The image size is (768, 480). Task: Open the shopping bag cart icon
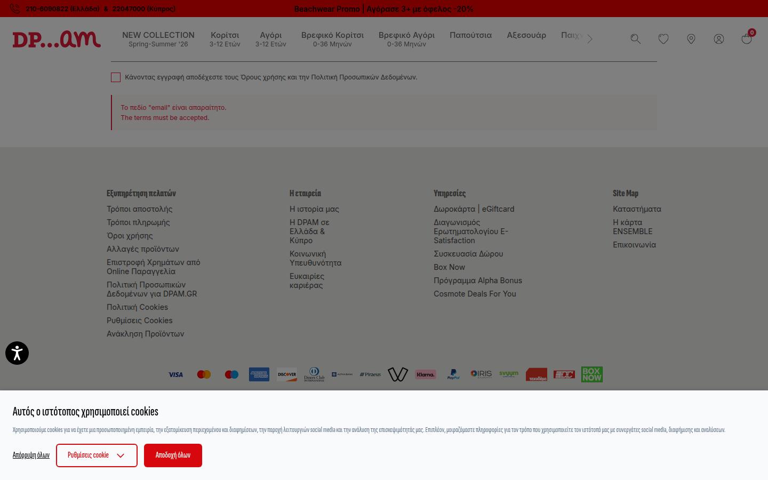point(747,38)
